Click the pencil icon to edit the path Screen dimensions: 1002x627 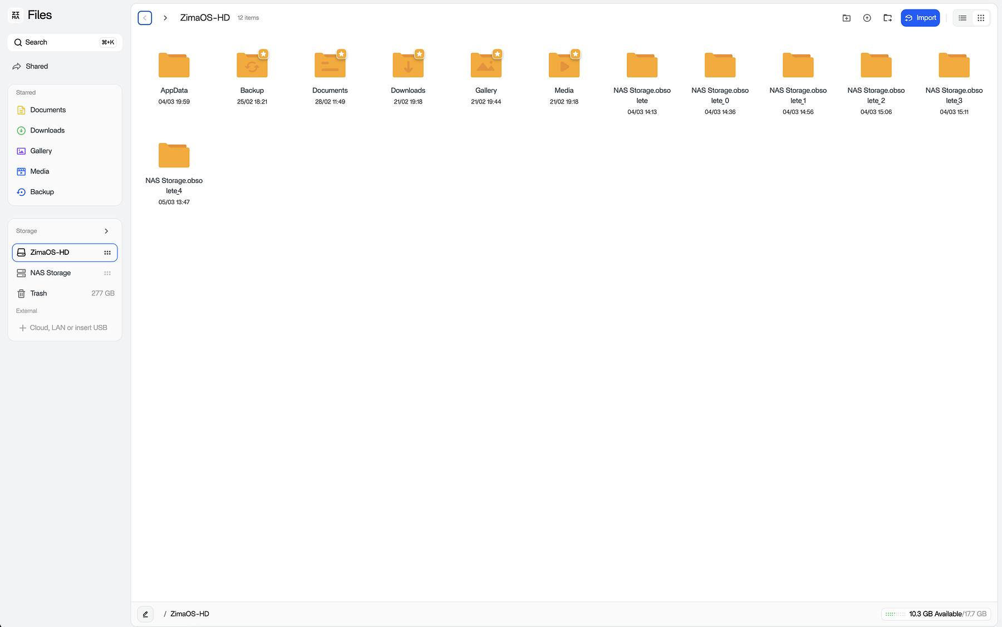145,614
